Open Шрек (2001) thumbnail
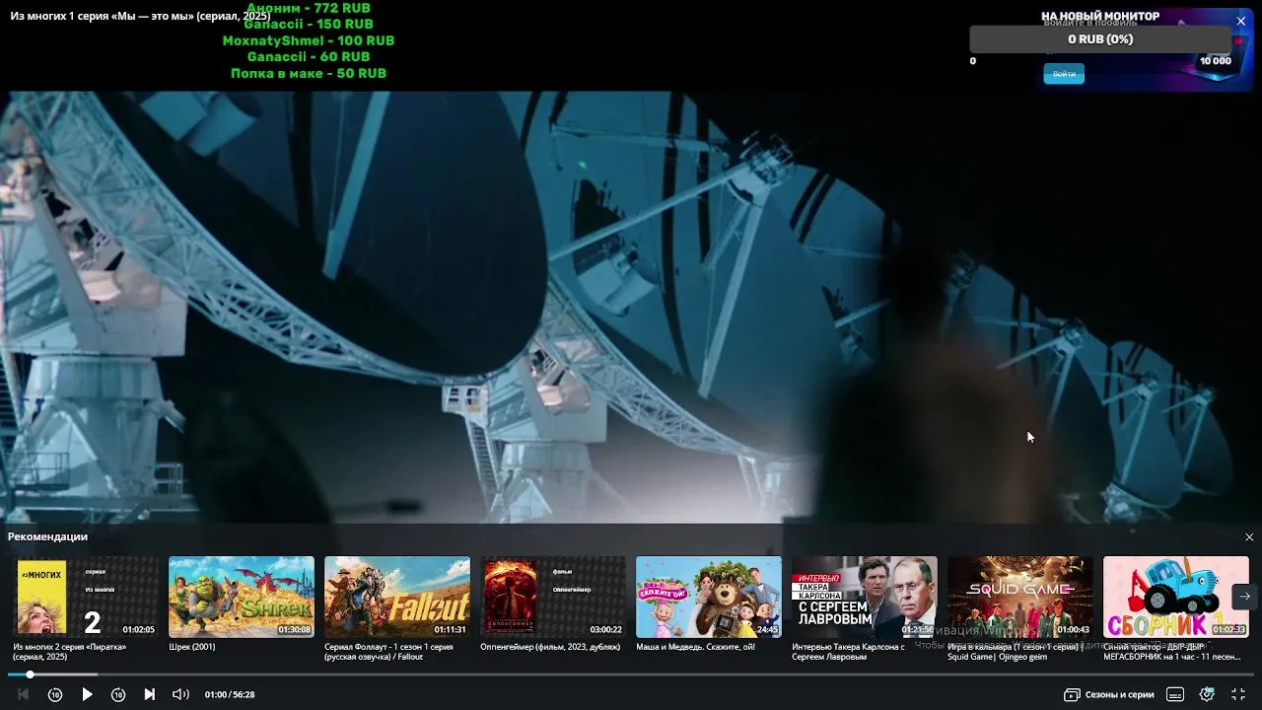The image size is (1262, 710). pyautogui.click(x=242, y=597)
